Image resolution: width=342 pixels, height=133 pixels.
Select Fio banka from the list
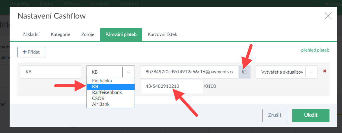click(102, 81)
